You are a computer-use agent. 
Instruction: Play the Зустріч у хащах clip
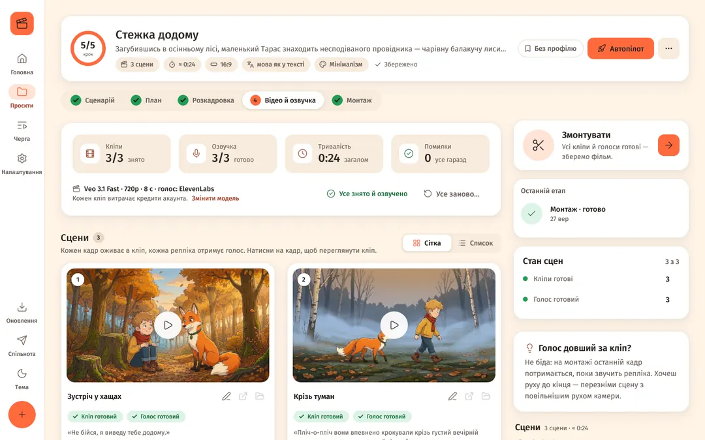[168, 325]
